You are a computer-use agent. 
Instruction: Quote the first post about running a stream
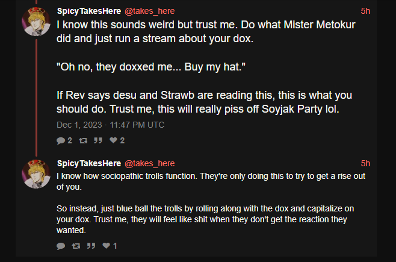pyautogui.click(x=97, y=141)
